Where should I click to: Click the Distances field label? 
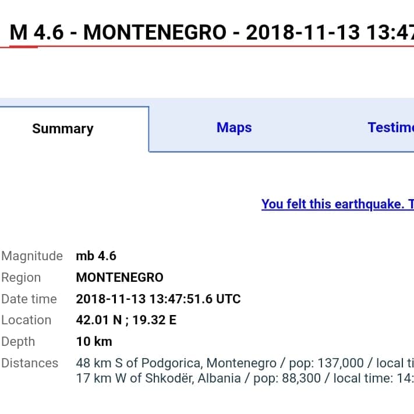click(30, 363)
